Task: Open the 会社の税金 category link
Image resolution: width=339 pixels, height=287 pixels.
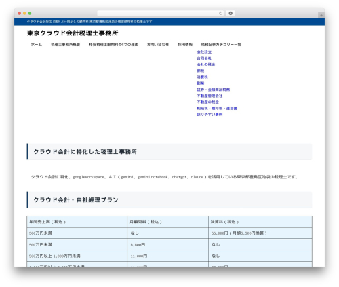Action: tap(206, 64)
